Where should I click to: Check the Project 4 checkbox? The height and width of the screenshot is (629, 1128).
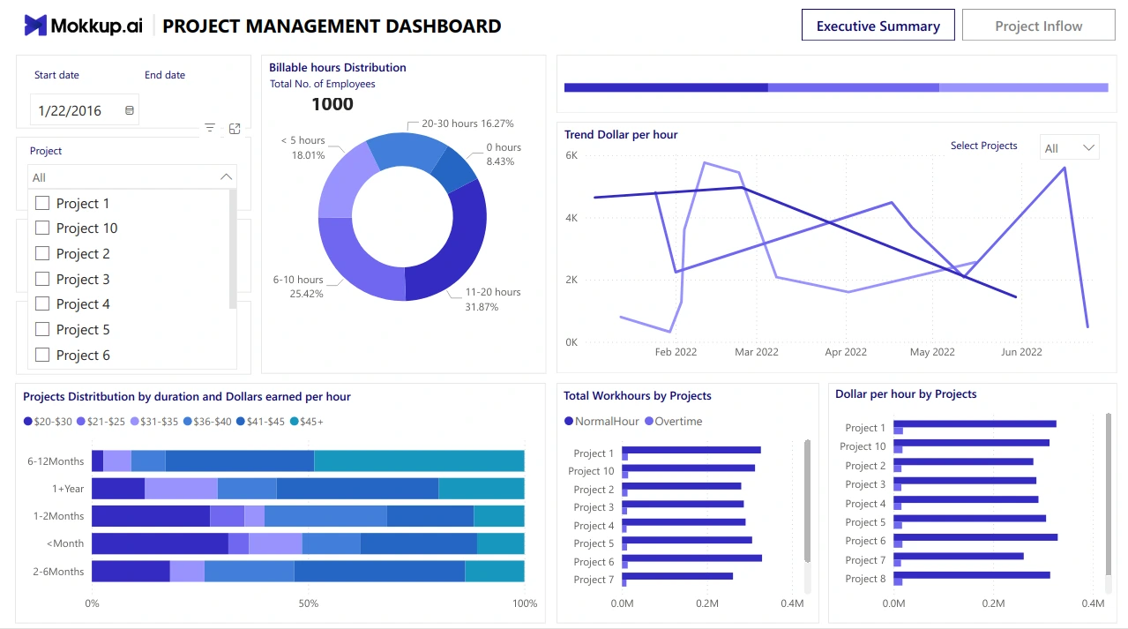pyautogui.click(x=42, y=303)
